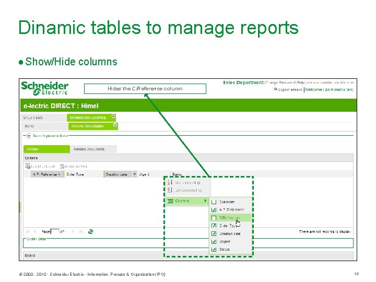This screenshot has width=376, height=282.
Task: Click the Page number input field
Action: [x=55, y=232]
